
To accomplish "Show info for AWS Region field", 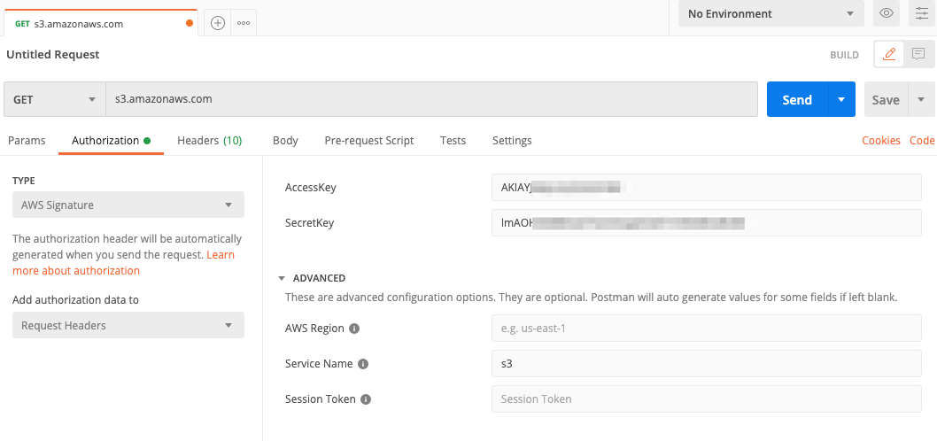I will pos(353,328).
